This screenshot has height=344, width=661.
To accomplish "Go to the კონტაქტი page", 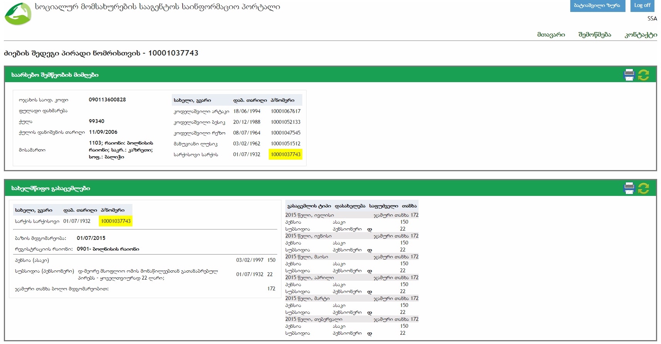I will click(641, 35).
